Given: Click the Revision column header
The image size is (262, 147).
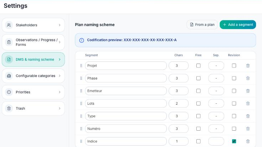Looking at the screenshot, I should 234,55.
